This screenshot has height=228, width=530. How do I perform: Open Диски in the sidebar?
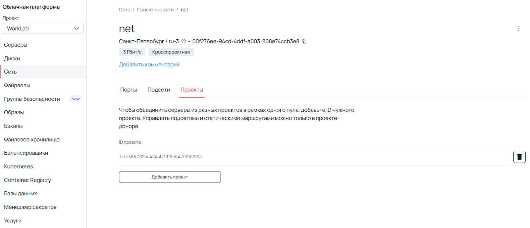[43, 58]
